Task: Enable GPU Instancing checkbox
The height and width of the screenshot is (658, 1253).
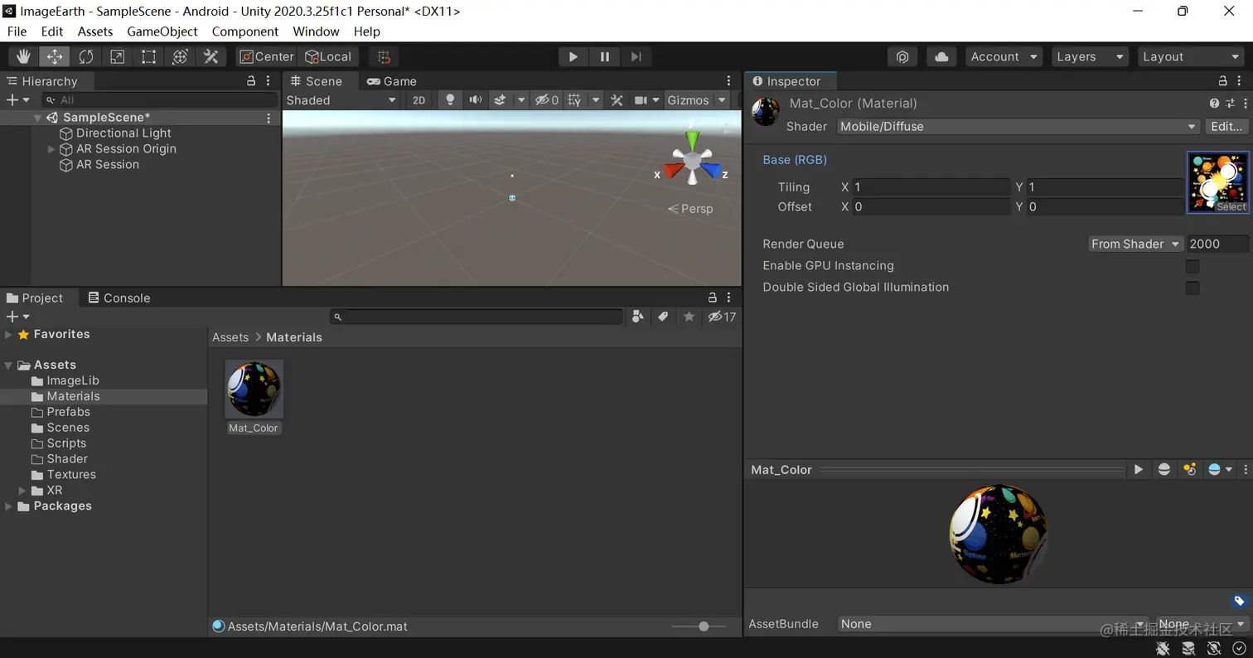Action: point(1193,266)
